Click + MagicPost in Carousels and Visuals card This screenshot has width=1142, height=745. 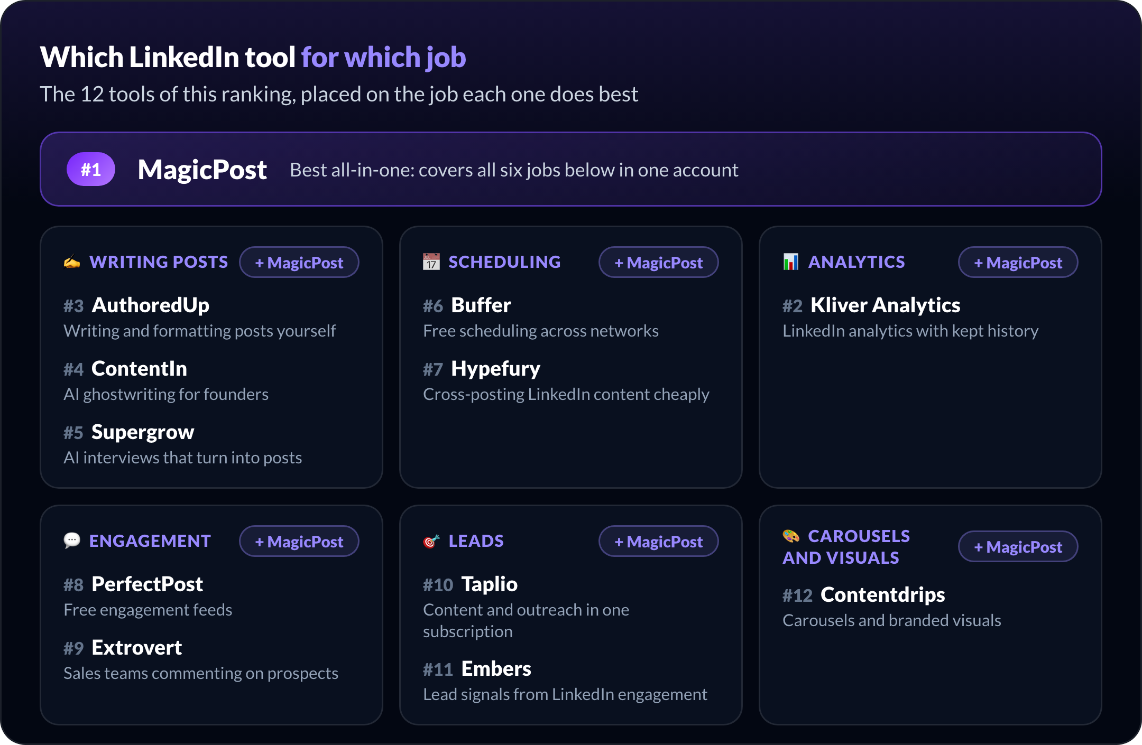[x=1018, y=546]
